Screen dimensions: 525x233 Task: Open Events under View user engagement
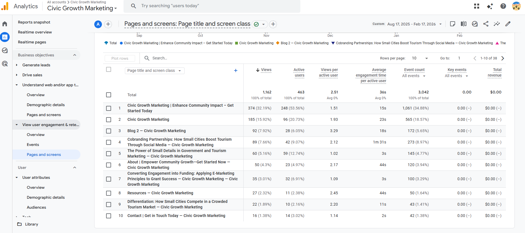[33, 145]
